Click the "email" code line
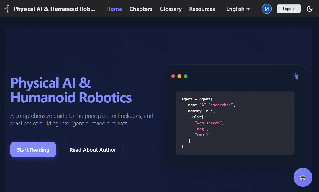Image resolution: width=319 pixels, height=192 pixels. pos(202,135)
